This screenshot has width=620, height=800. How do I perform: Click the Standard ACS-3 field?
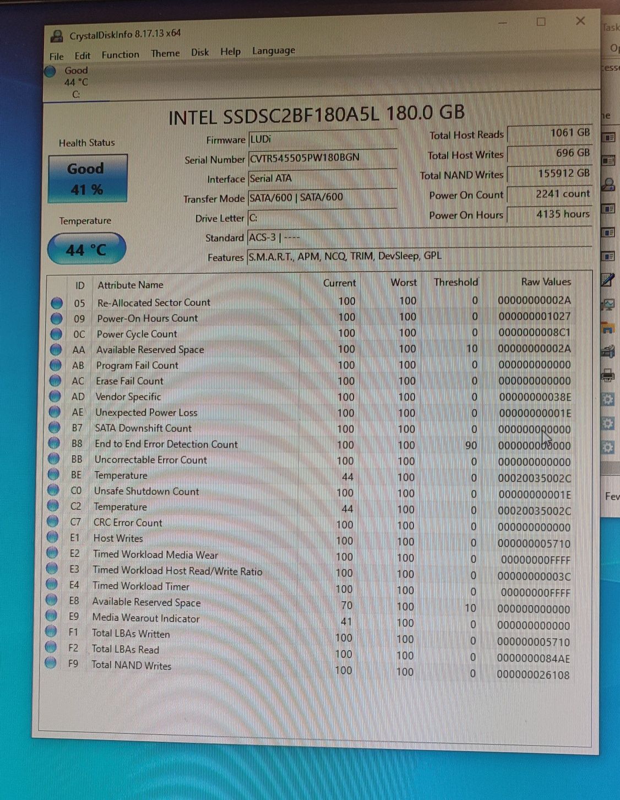pyautogui.click(x=420, y=237)
